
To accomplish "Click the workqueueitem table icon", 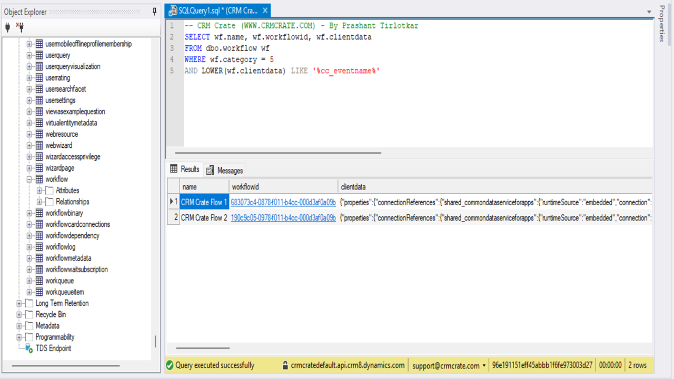I will 39,292.
